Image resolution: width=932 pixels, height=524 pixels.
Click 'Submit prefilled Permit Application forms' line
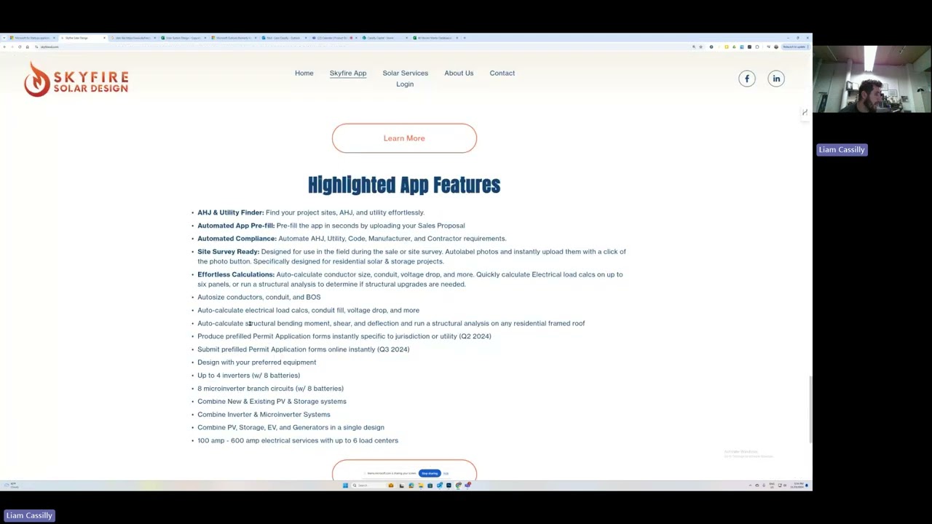(x=304, y=349)
